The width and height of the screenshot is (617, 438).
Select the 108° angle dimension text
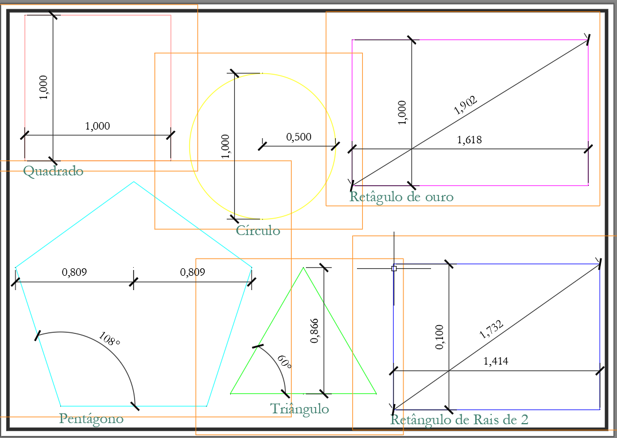[109, 339]
